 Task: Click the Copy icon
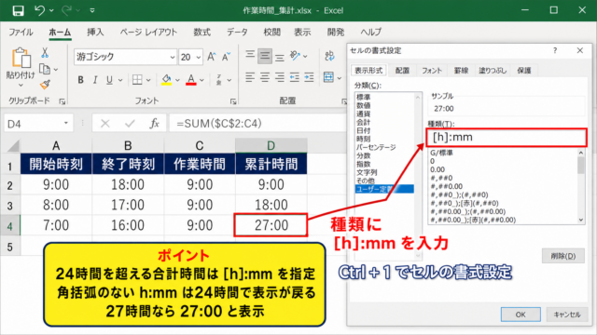[45, 69]
